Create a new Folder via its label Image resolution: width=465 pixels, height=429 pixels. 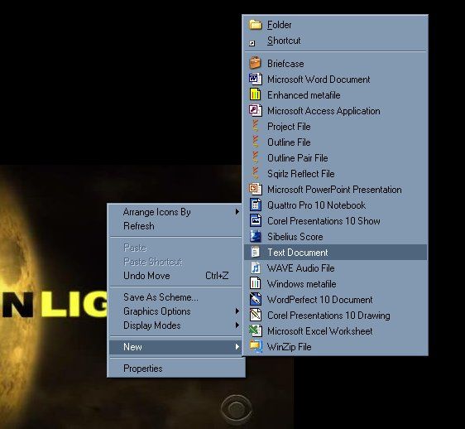pos(280,25)
